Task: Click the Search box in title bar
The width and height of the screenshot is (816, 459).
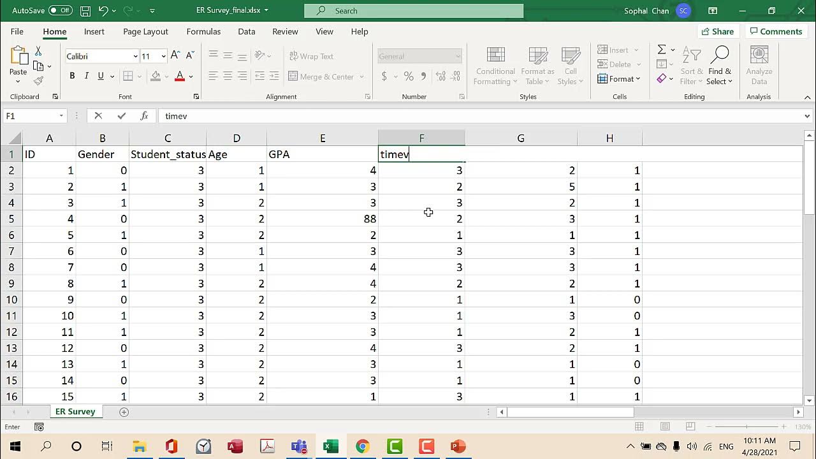Action: tap(414, 11)
